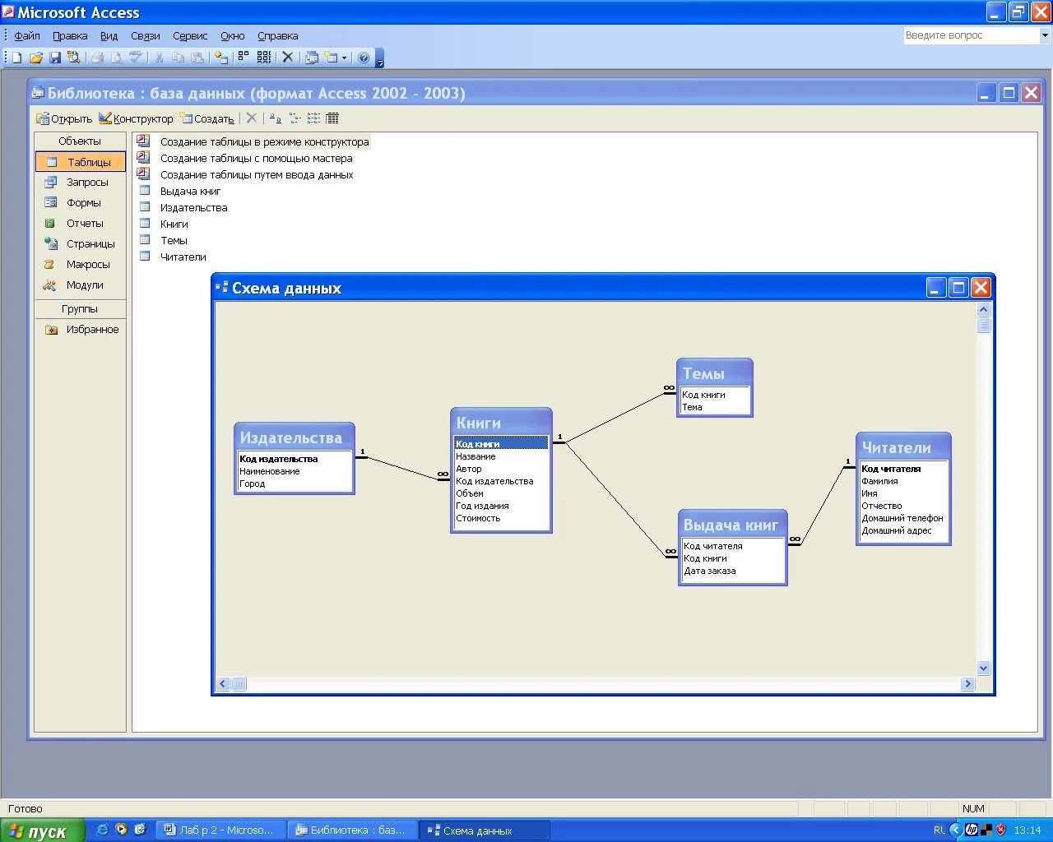Select Формы in the objects panel
The image size is (1053, 842).
(81, 203)
